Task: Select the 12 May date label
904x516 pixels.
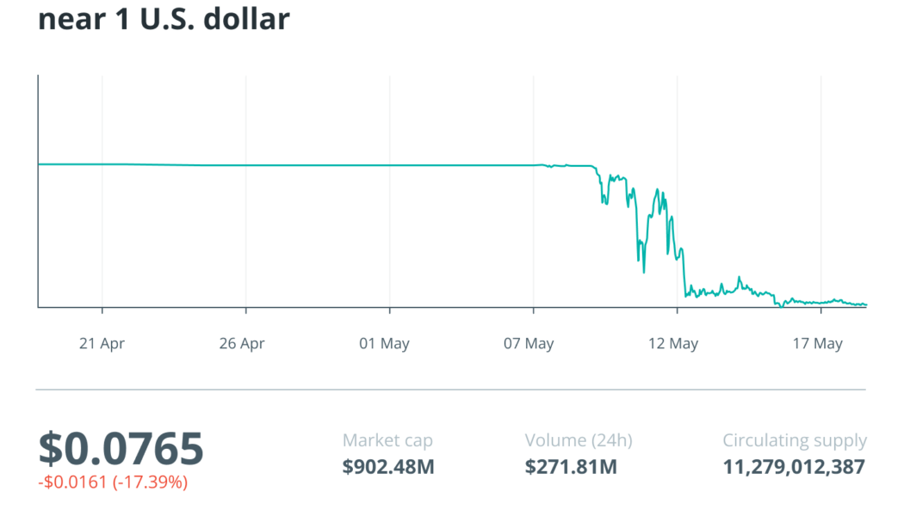Action: [x=673, y=344]
